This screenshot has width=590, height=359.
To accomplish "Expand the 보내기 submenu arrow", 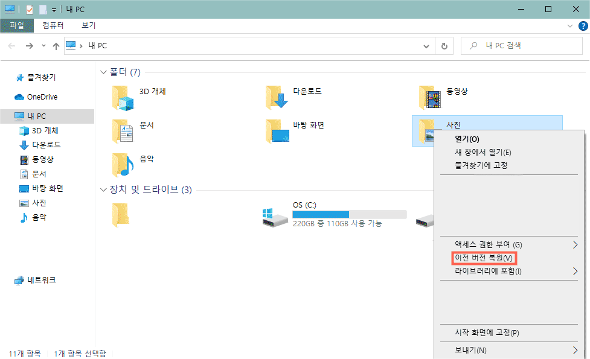I will pos(576,350).
